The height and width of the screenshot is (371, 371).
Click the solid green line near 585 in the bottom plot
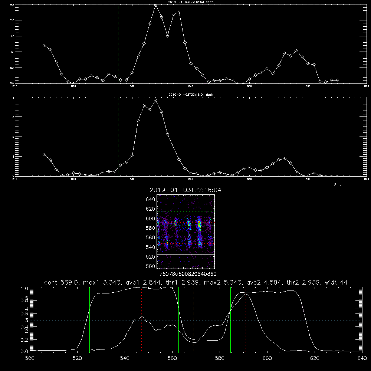230,319
